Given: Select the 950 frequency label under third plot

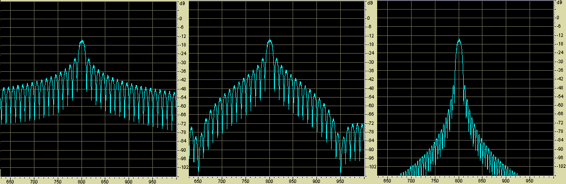Looking at the screenshot, I should pyautogui.click(x=530, y=179).
